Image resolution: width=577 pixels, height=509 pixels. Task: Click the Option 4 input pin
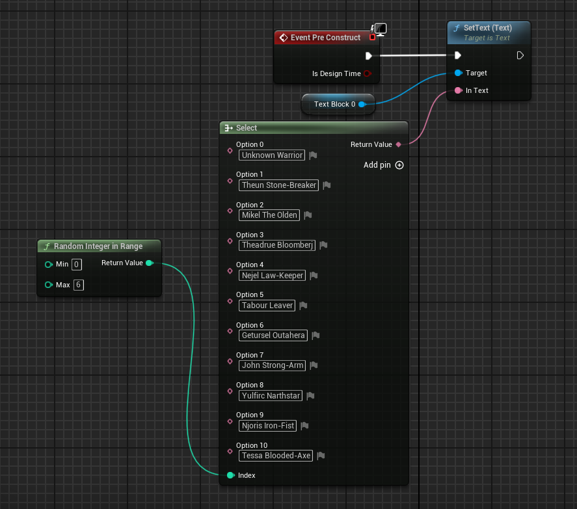pyautogui.click(x=230, y=271)
